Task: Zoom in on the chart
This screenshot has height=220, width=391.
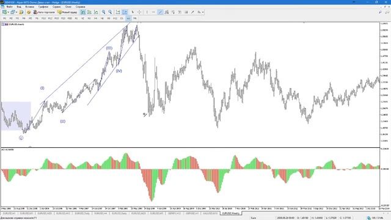Action: 103,12
